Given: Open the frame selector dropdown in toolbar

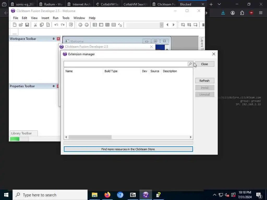Looking at the screenshot, I should (x=162, y=25).
